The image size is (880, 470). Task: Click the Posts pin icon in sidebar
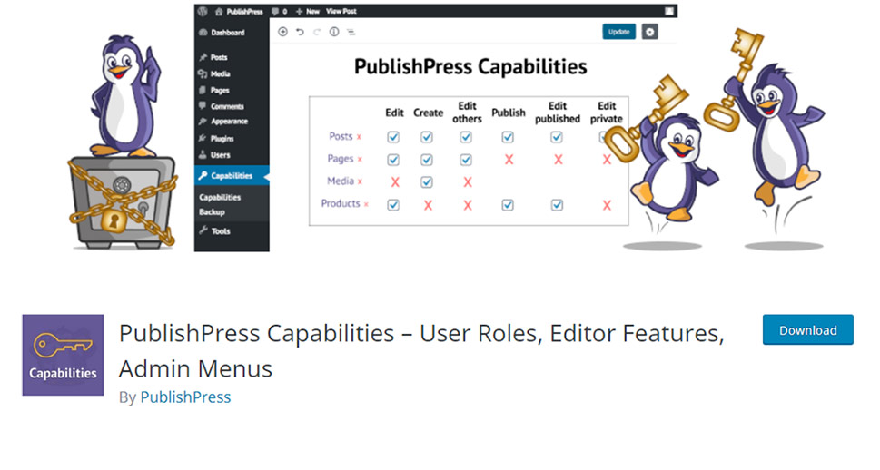click(x=203, y=57)
